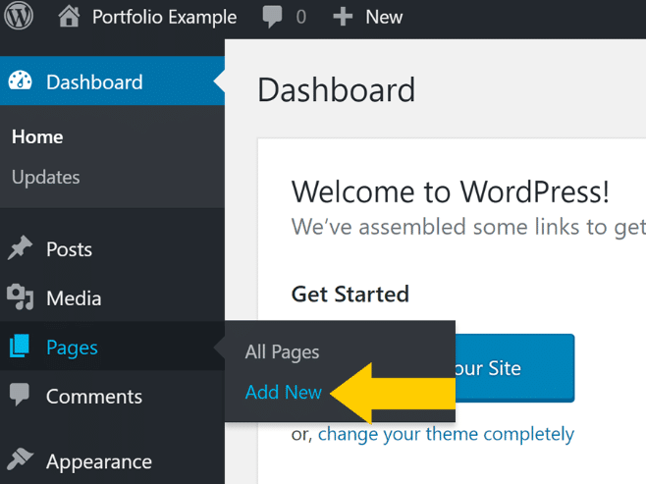Viewport: 646px width, 484px height.
Task: Click the blue Customize Your Site button
Action: 514,368
